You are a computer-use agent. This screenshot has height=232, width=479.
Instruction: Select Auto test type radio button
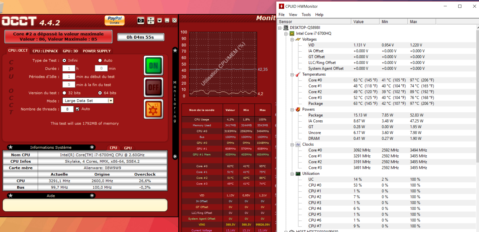click(x=100, y=60)
